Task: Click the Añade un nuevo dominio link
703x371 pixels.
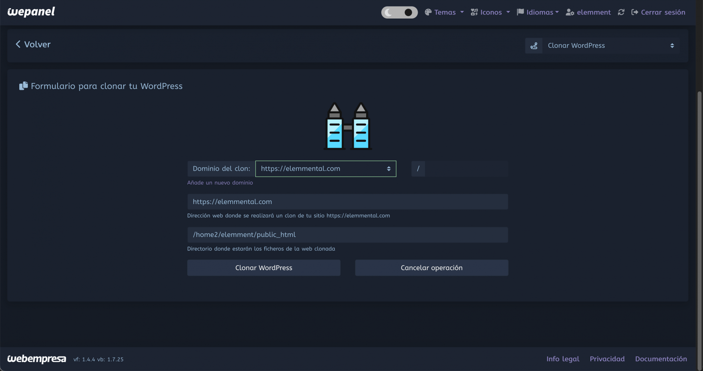Action: pyautogui.click(x=220, y=183)
